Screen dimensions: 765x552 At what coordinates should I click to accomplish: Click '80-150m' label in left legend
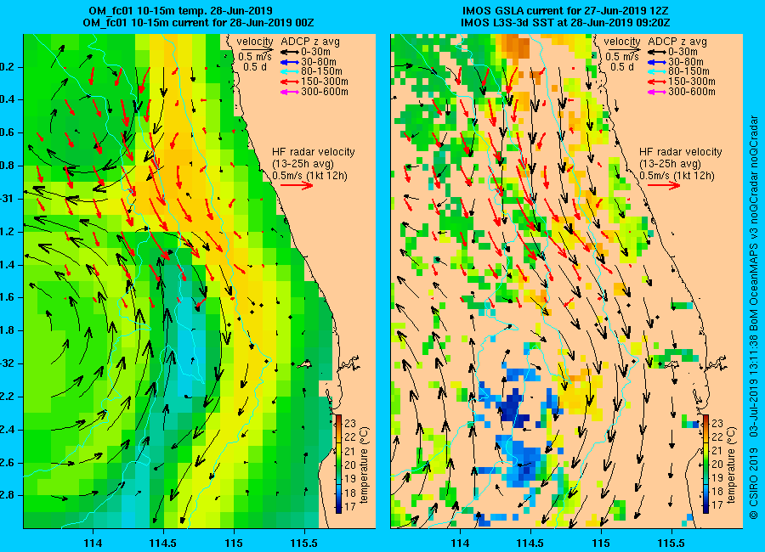tap(321, 71)
